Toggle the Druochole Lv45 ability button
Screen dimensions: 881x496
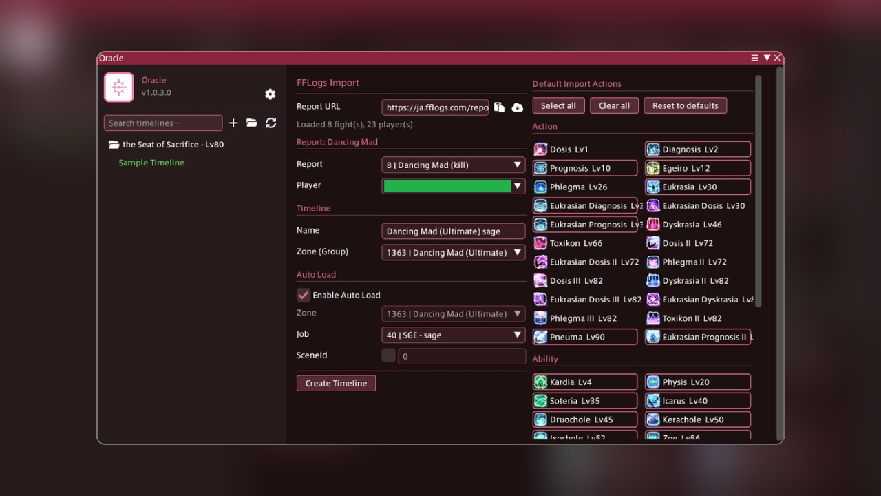coord(585,420)
